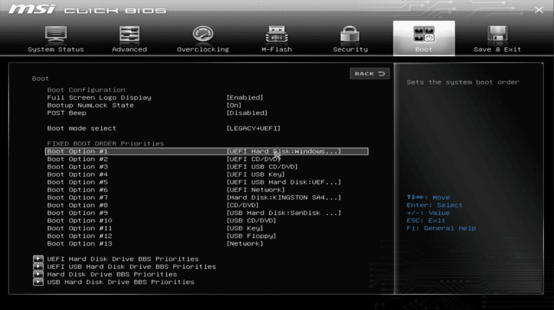The width and height of the screenshot is (554, 310).
Task: Click the BACK button
Action: tap(370, 74)
